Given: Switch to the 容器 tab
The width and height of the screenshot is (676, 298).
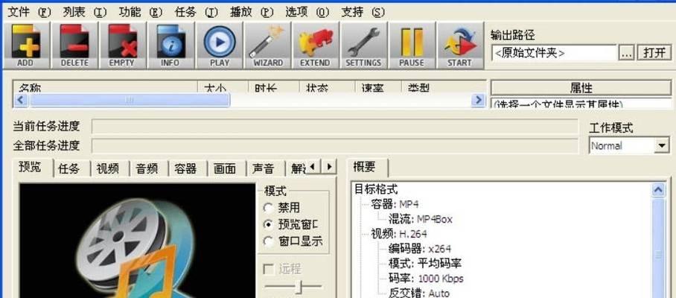Looking at the screenshot, I should point(188,169).
